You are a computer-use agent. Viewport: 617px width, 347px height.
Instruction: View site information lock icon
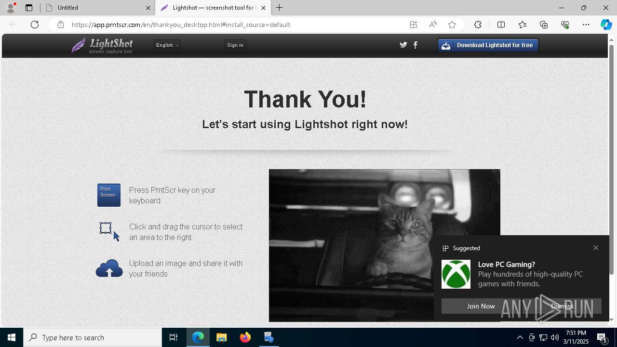60,25
